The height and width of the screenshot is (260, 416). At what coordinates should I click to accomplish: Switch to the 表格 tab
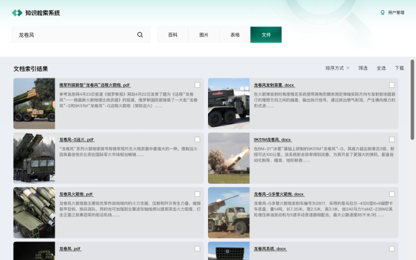[235, 35]
